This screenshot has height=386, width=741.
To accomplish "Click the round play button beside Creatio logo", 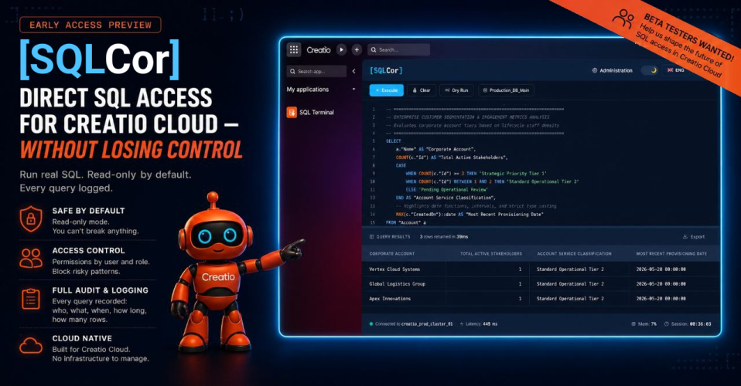I will click(x=342, y=49).
